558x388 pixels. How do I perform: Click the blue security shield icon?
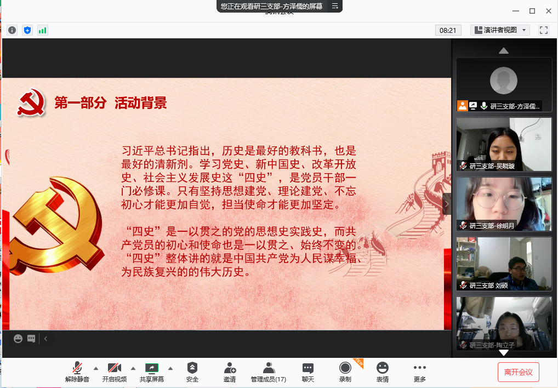coord(27,30)
